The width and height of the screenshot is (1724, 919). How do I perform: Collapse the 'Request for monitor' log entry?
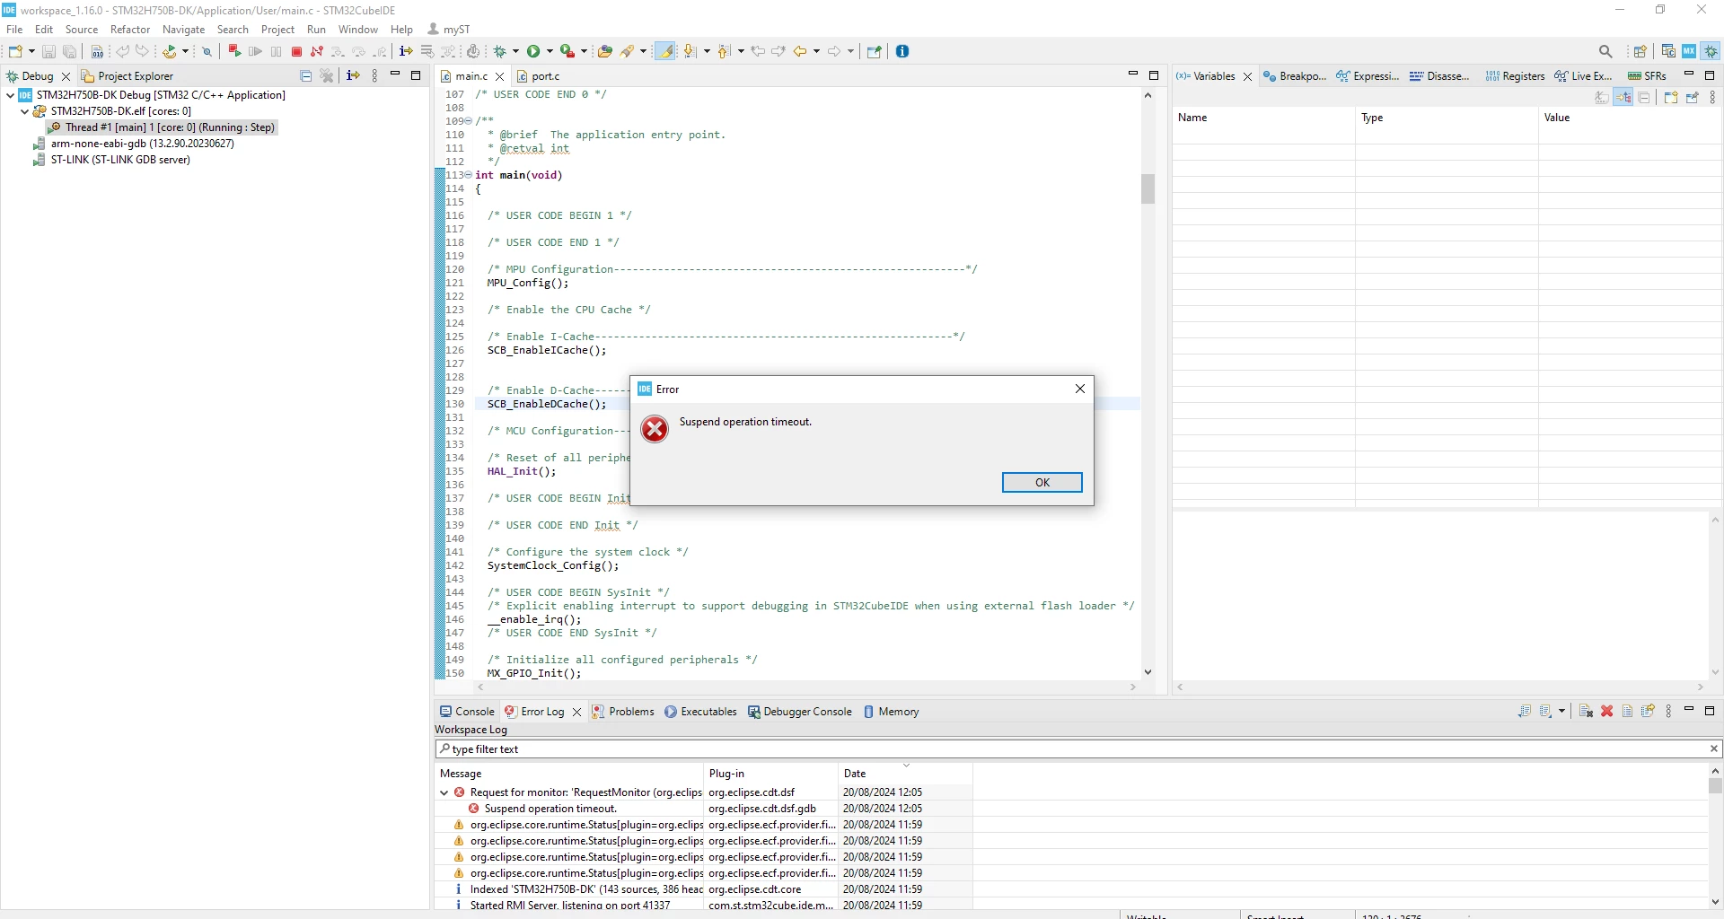(x=444, y=792)
